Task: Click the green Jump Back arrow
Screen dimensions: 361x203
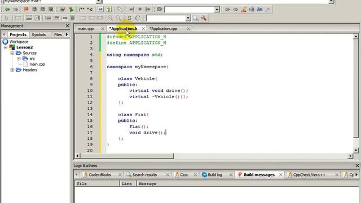Action: pyautogui.click(x=7, y=10)
